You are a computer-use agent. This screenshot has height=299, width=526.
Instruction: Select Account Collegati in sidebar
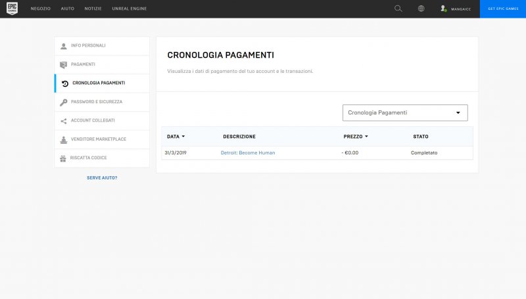[x=102, y=121]
